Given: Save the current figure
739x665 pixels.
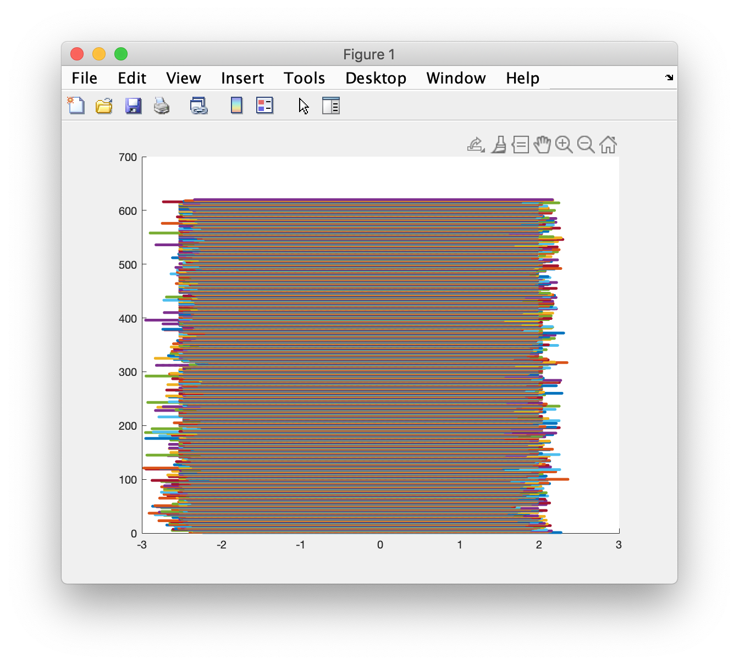Looking at the screenshot, I should [x=133, y=106].
